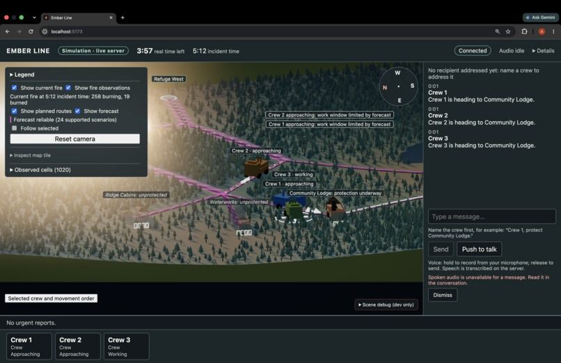The image size is (561, 363).
Task: Click the Type a message field
Action: [x=492, y=217]
